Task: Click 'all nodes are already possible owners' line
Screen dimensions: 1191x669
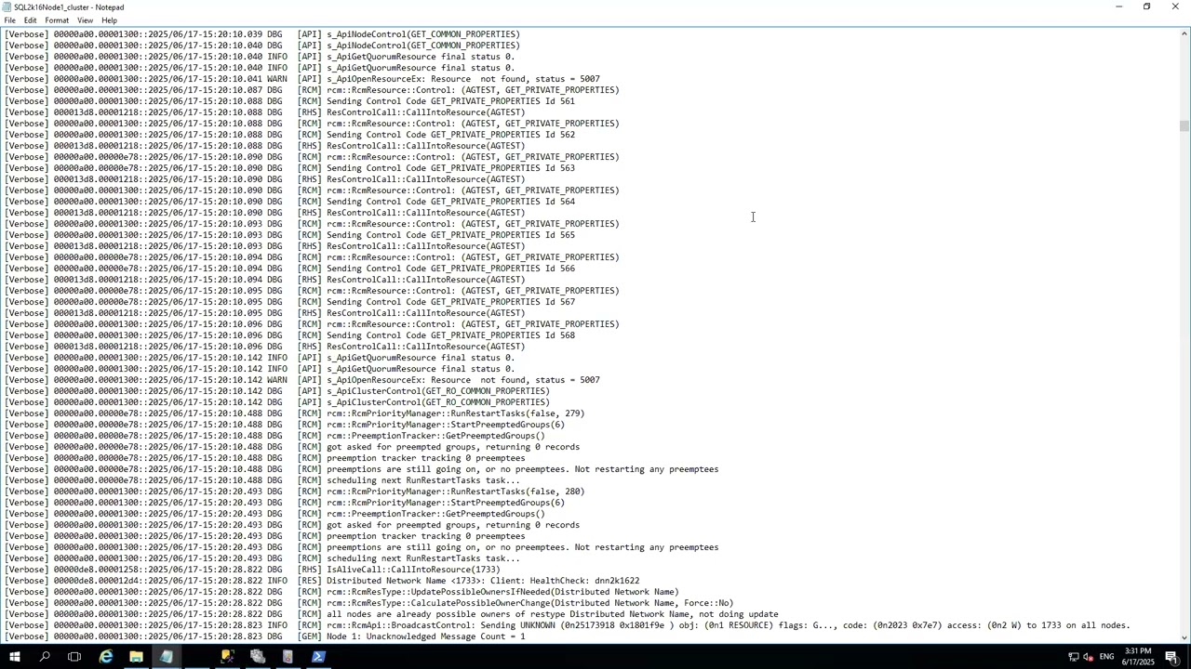Action: click(392, 614)
